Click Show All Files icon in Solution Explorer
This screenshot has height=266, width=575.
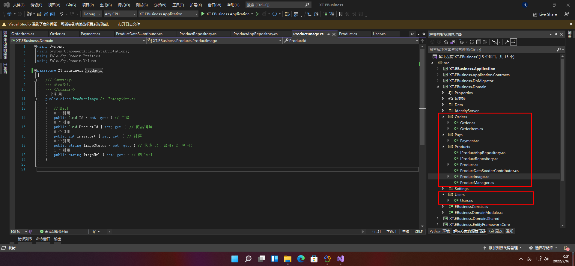485,42
